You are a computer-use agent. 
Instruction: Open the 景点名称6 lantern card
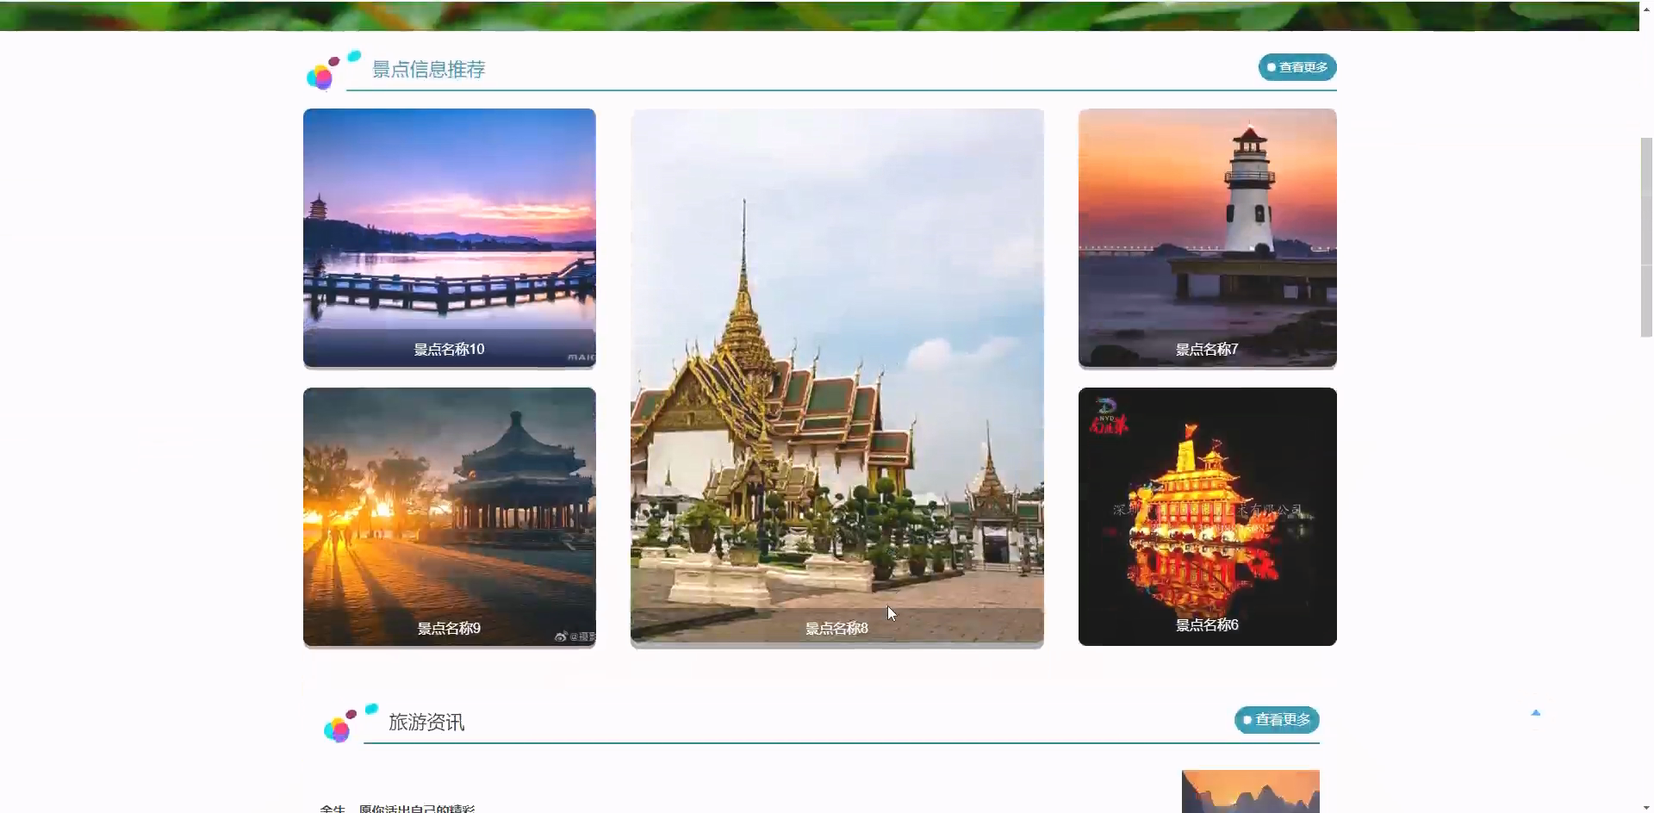pyautogui.click(x=1207, y=517)
